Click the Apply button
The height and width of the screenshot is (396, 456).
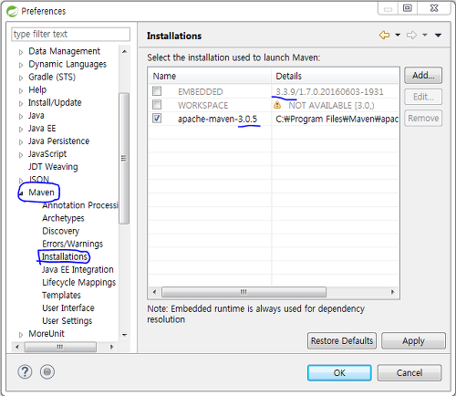point(413,340)
